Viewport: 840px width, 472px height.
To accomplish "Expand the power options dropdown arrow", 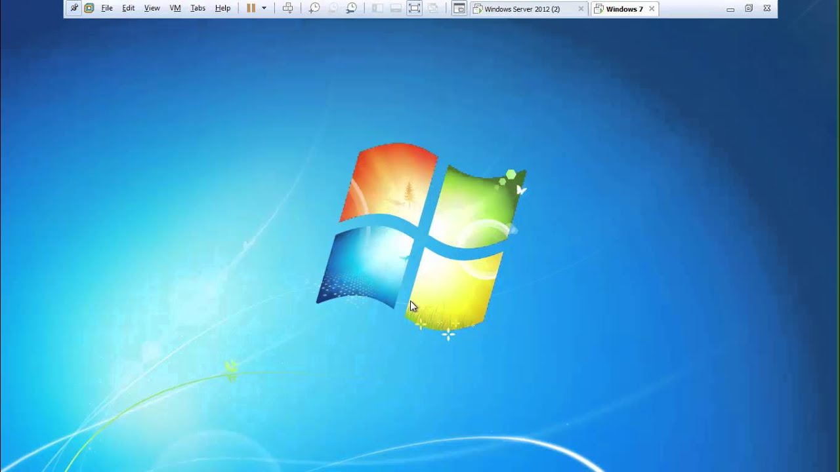I will (x=264, y=9).
